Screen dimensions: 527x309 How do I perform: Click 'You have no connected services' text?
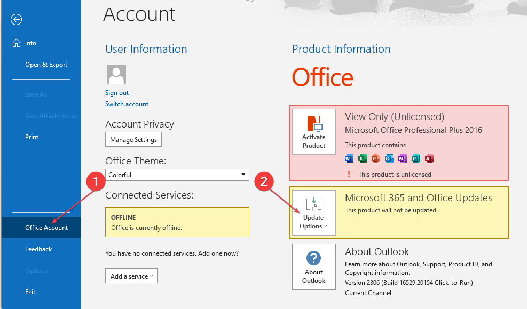pyautogui.click(x=172, y=253)
